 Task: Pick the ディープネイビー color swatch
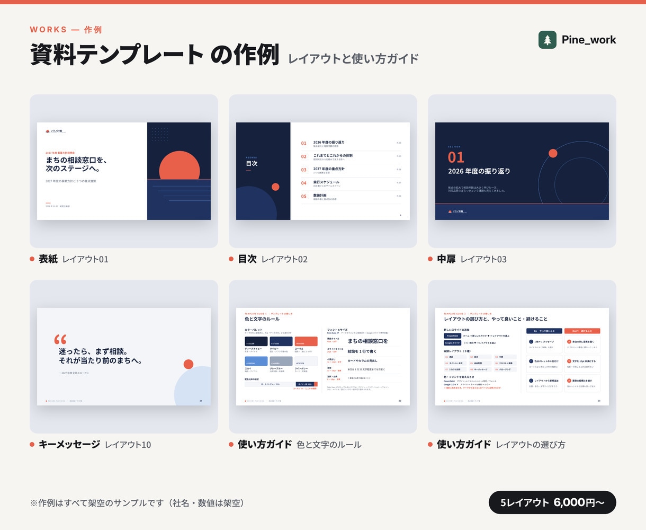pyautogui.click(x=256, y=341)
